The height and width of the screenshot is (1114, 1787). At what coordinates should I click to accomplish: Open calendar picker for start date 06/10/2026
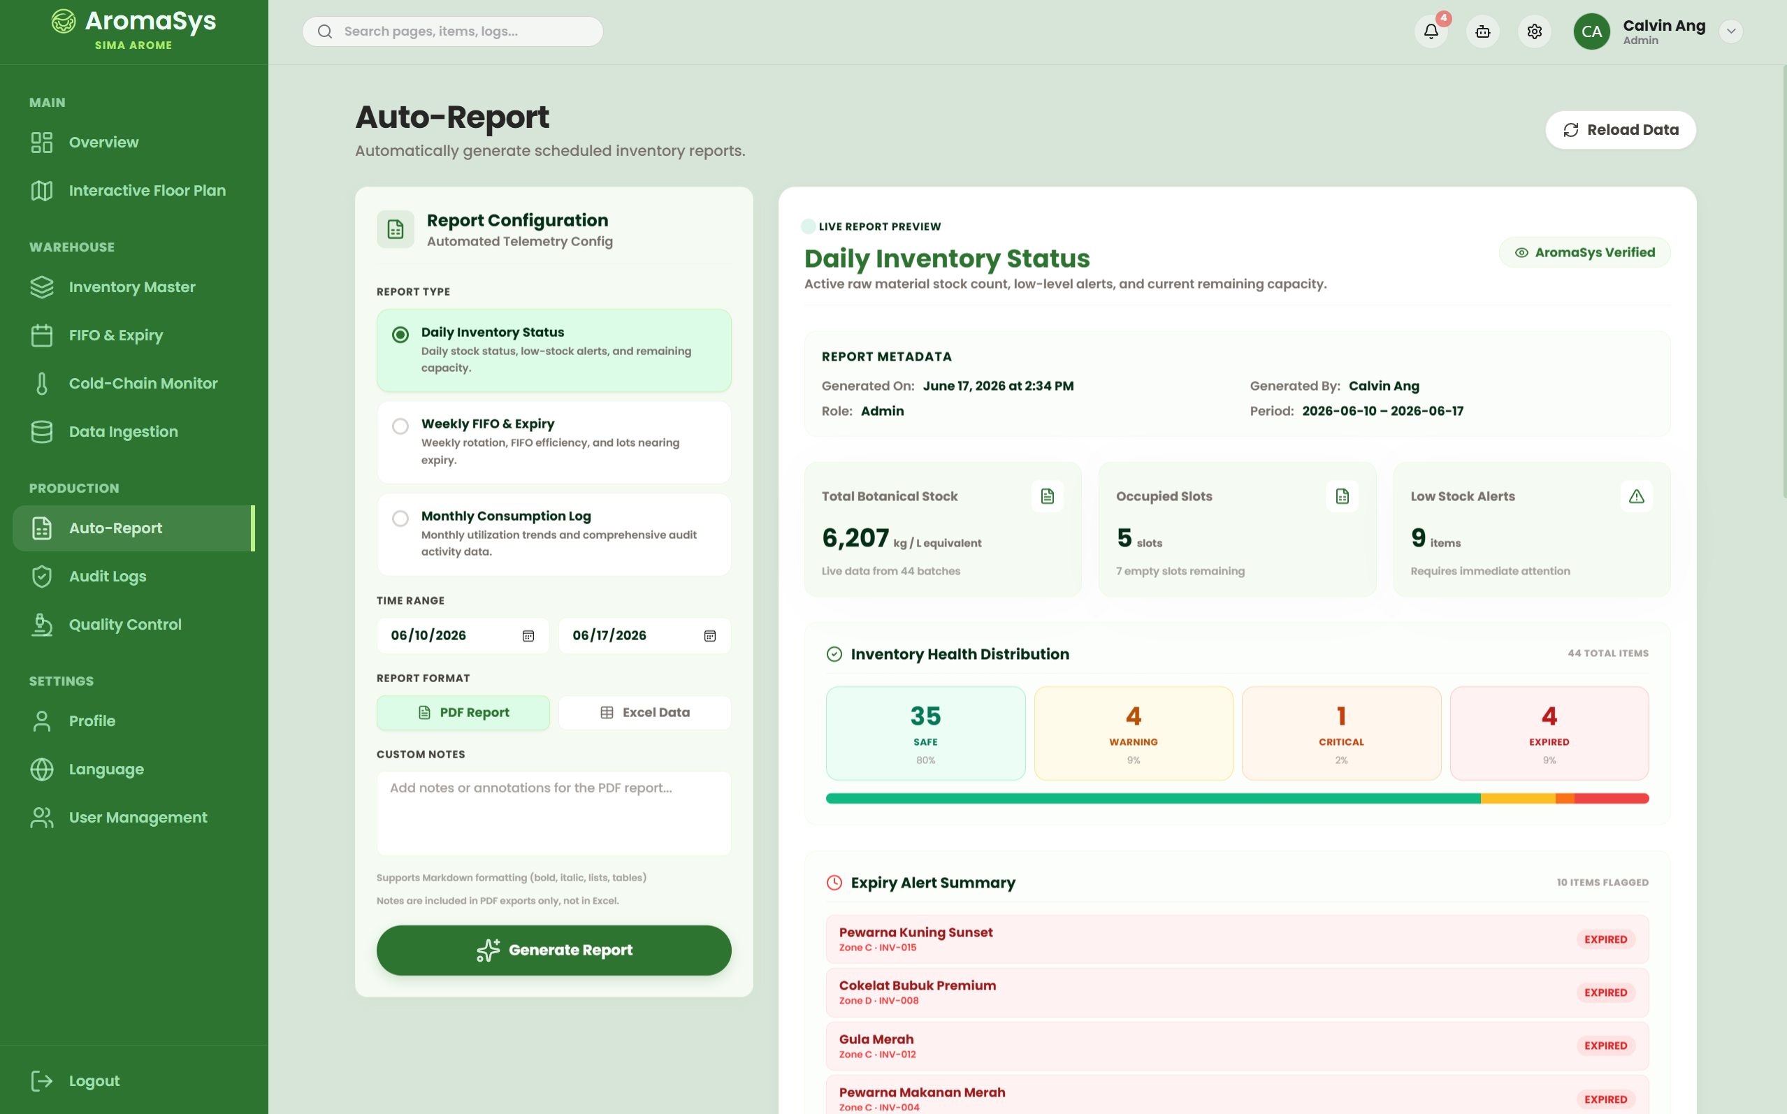tap(528, 636)
